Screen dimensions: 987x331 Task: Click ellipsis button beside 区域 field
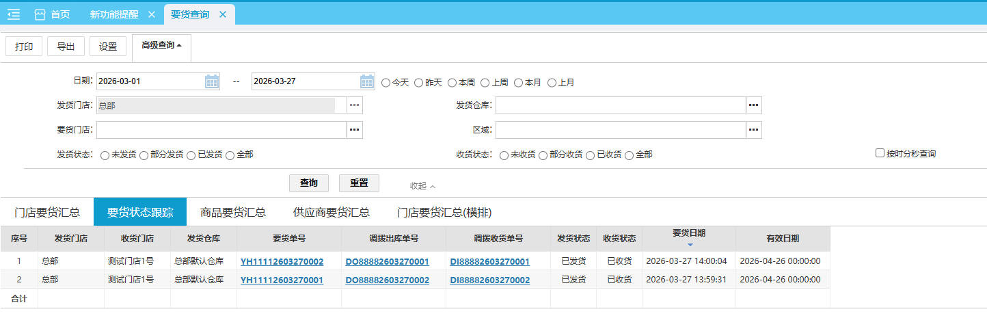click(x=753, y=130)
